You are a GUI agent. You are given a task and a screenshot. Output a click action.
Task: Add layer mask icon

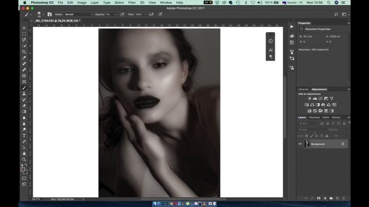pyautogui.click(x=319, y=198)
